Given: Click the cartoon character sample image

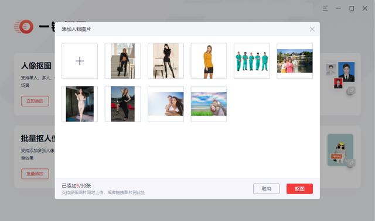Looking at the screenshot, I should click(x=340, y=150).
